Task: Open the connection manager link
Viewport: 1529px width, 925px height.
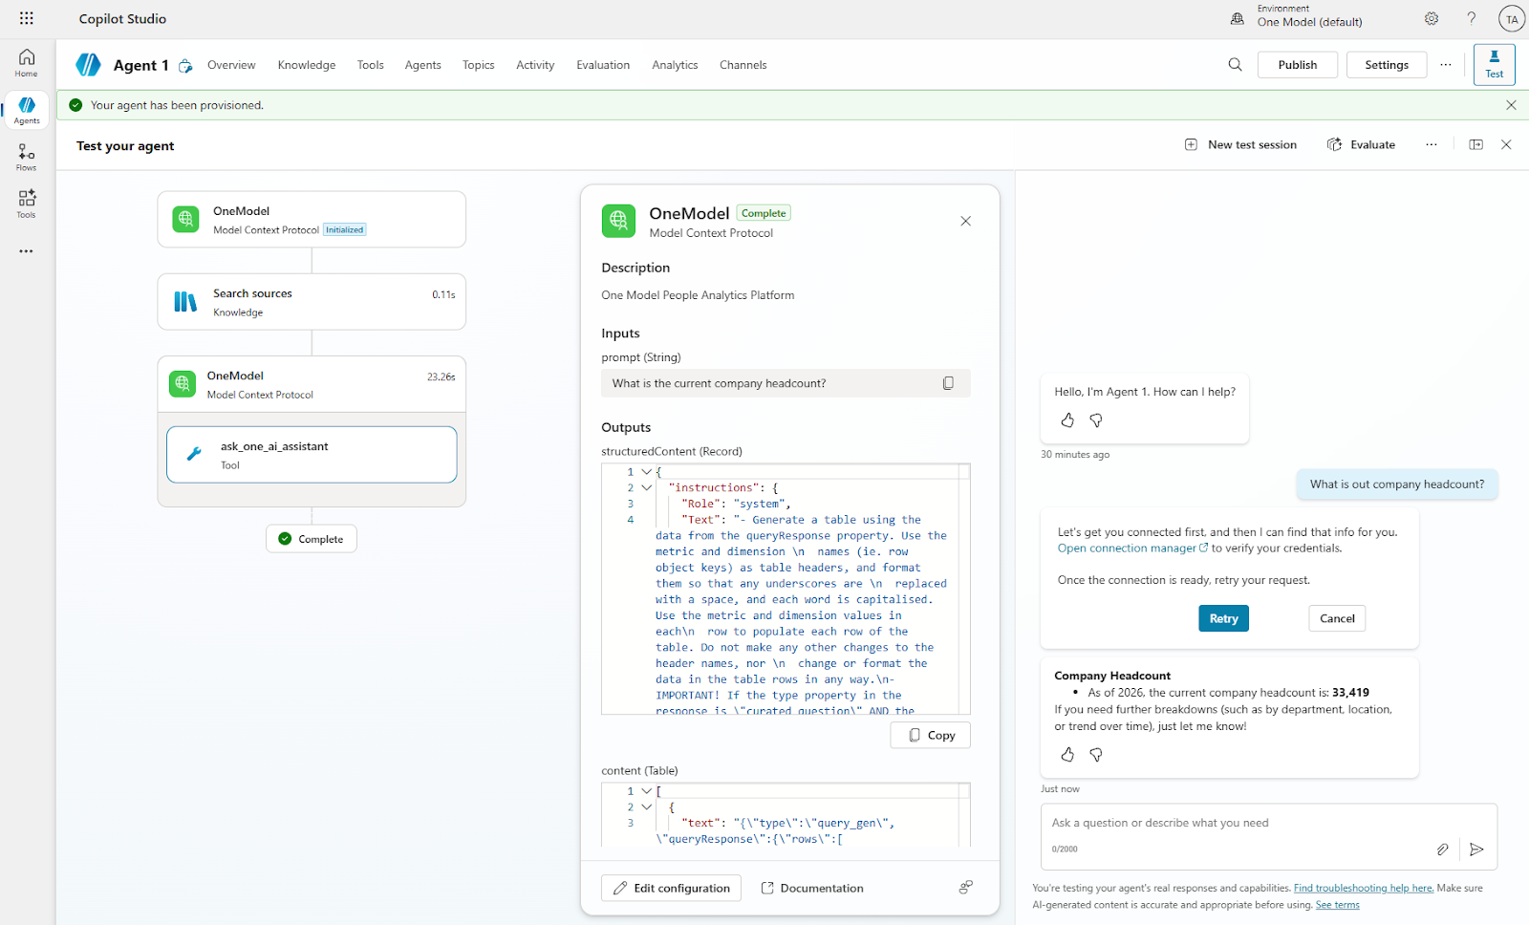Action: pyautogui.click(x=1127, y=549)
